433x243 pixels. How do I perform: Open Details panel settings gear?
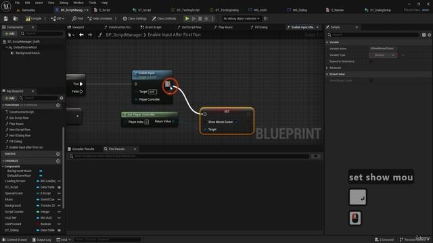(429, 34)
